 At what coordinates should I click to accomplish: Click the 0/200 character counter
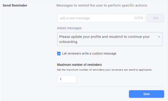(x=139, y=18)
